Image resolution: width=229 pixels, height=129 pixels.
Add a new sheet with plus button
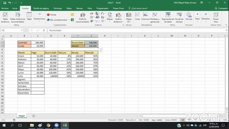(34, 116)
